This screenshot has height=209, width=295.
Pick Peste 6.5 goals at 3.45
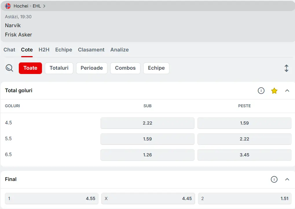click(244, 155)
